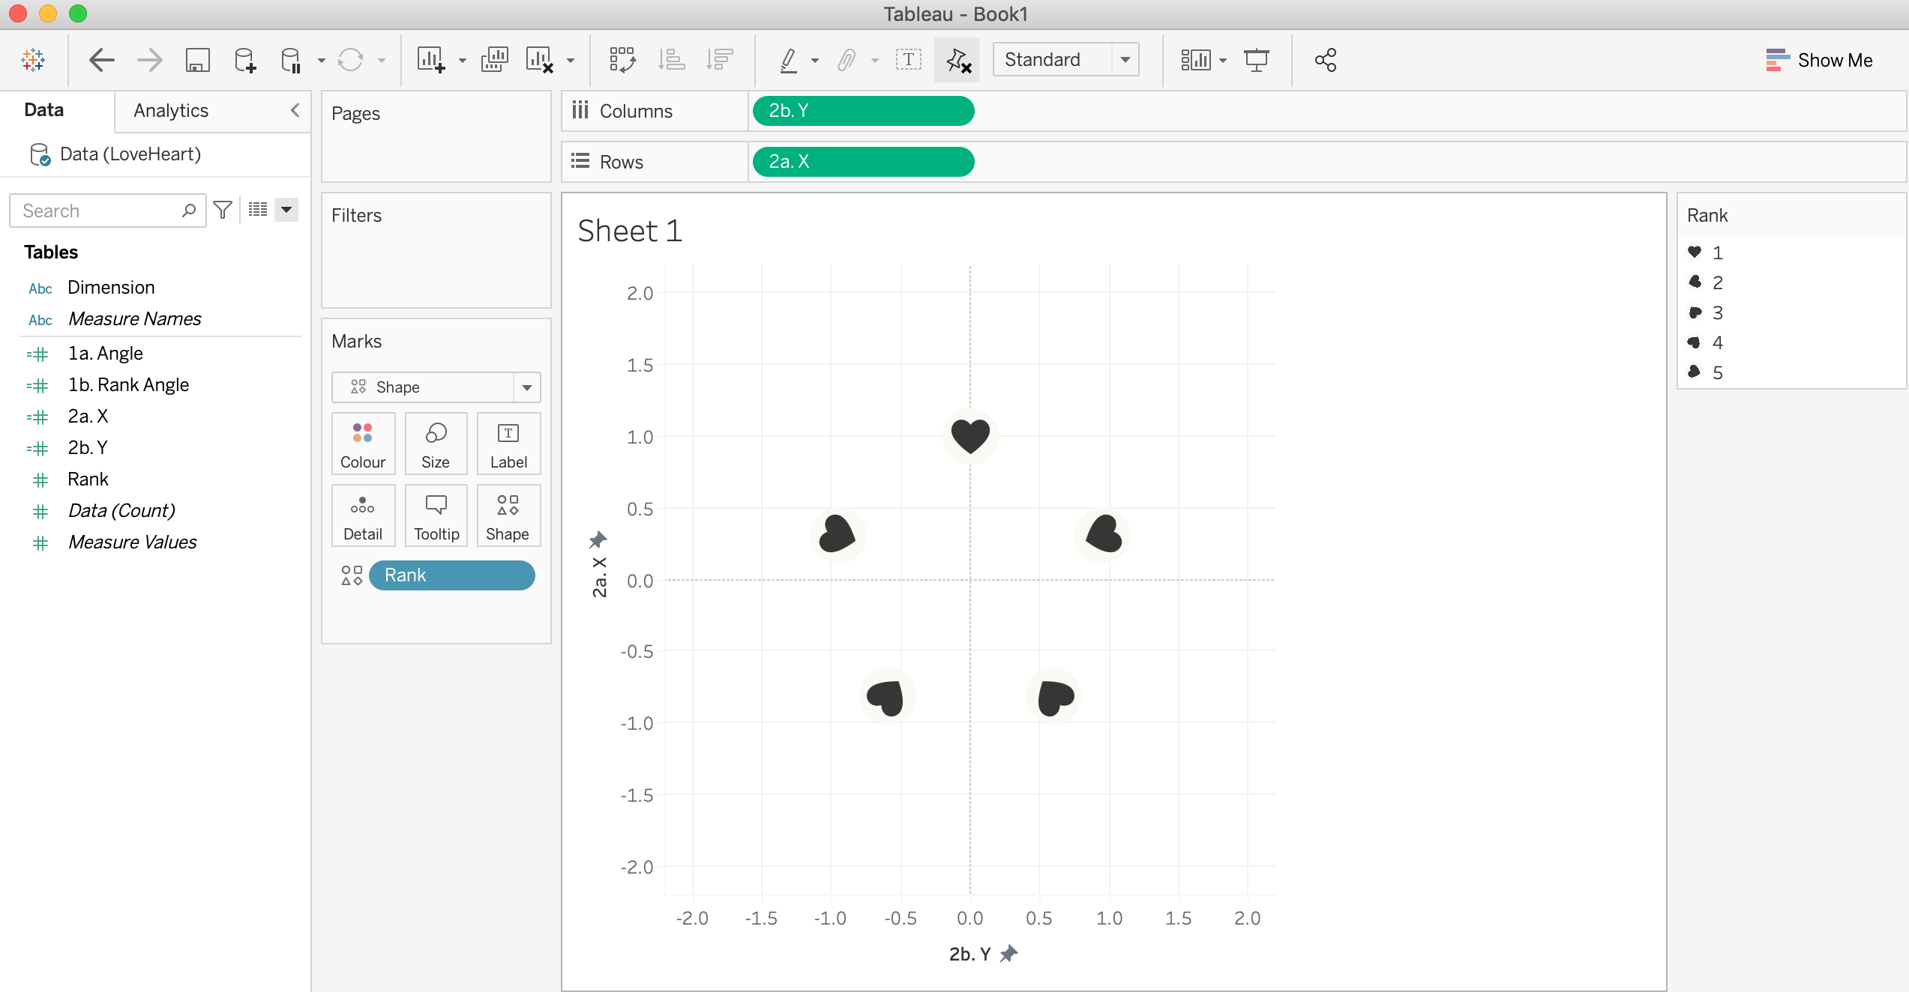Click the Presentation Mode icon
This screenshot has width=1909, height=992.
pyautogui.click(x=1256, y=60)
